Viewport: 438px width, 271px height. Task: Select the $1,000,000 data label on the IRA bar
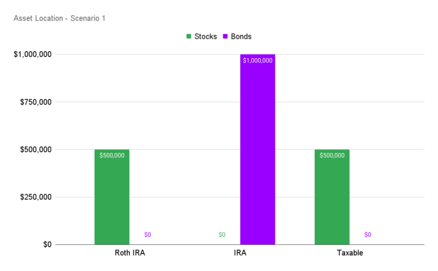click(x=257, y=60)
